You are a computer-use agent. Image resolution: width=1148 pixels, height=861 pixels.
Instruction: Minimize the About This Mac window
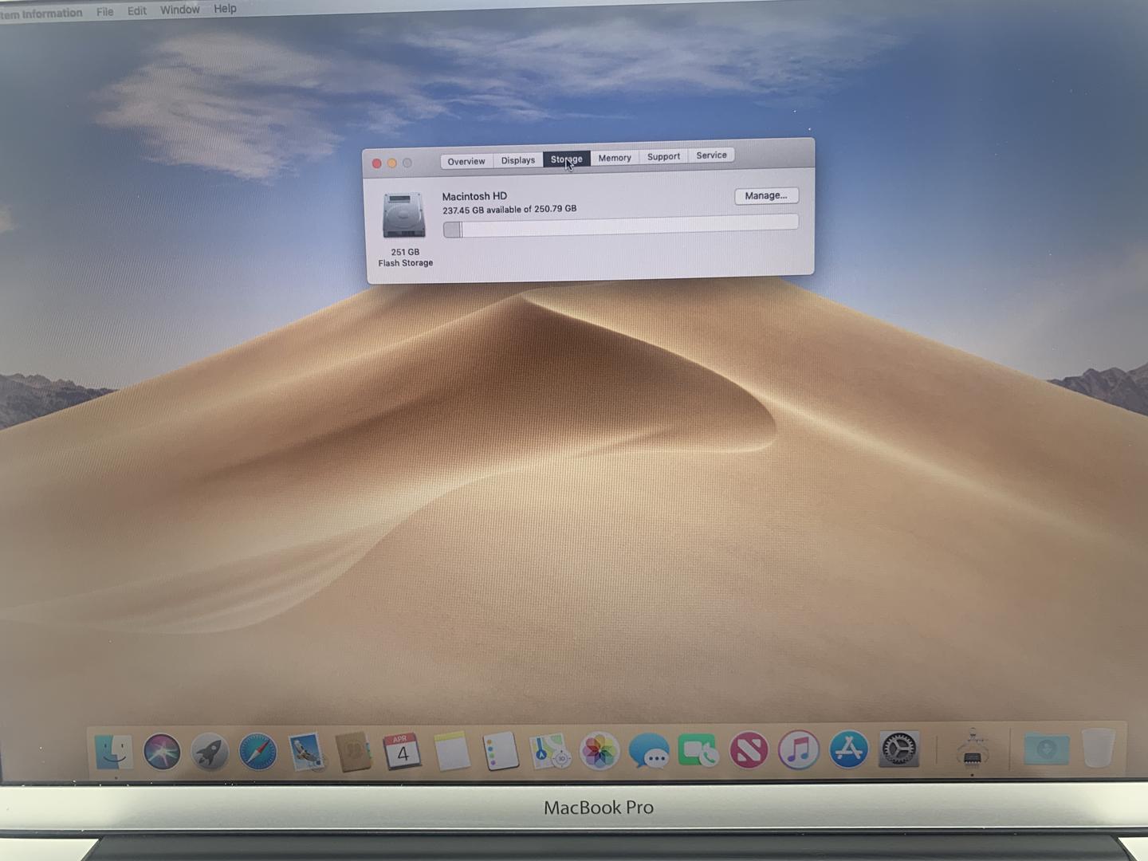[x=392, y=163]
